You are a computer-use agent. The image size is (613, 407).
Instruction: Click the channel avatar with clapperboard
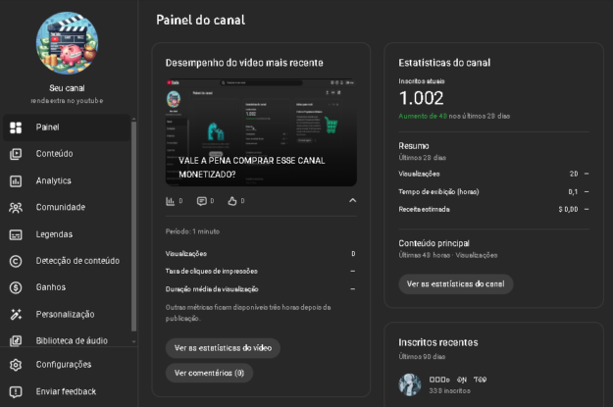(68, 42)
